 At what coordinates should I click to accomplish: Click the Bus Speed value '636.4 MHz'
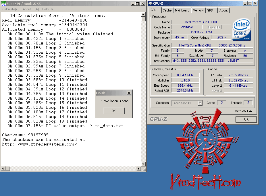185,86
